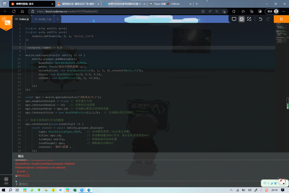The width and height of the screenshot is (289, 193).
Task: Expand the orange arrow under editor logo
Action: pyautogui.click(x=6, y=30)
